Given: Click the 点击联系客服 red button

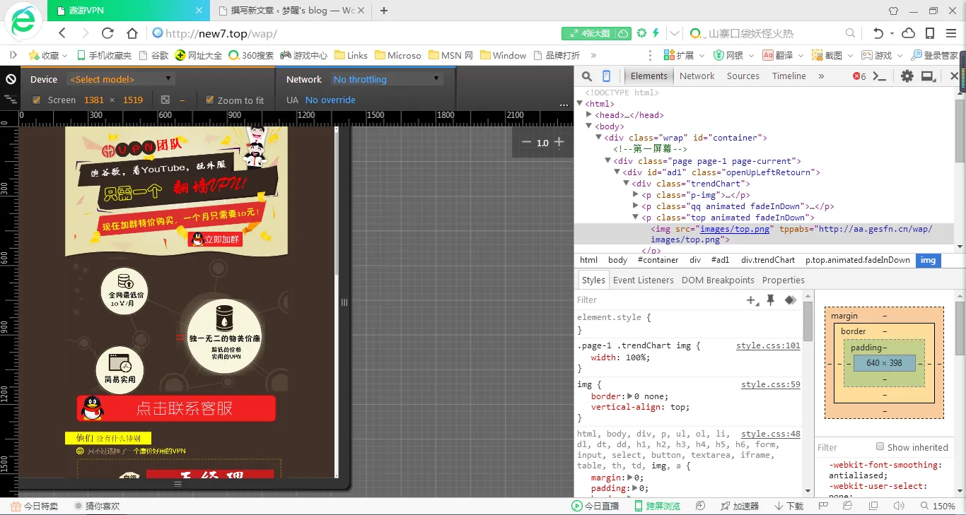Looking at the screenshot, I should (x=176, y=408).
